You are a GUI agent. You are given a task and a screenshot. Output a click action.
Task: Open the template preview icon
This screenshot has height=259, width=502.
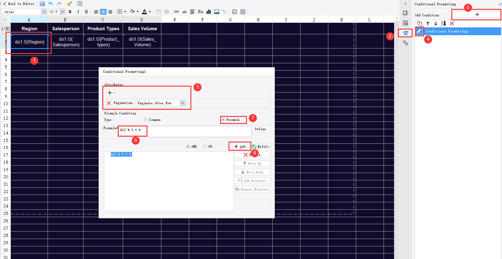point(80,4)
